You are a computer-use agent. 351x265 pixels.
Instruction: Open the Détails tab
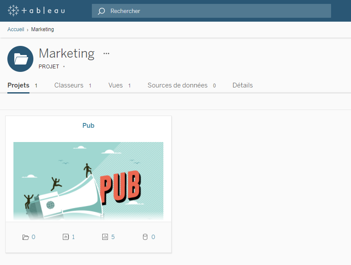242,85
